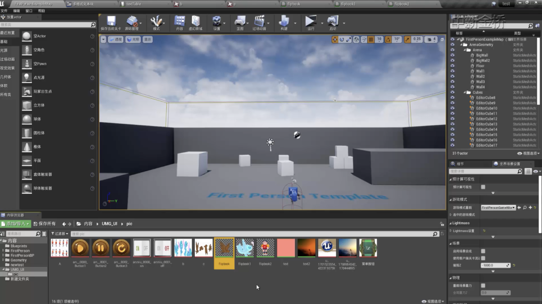Select scale gizmo mode in viewport
Screen dimensions: 542x304
tap(348, 40)
